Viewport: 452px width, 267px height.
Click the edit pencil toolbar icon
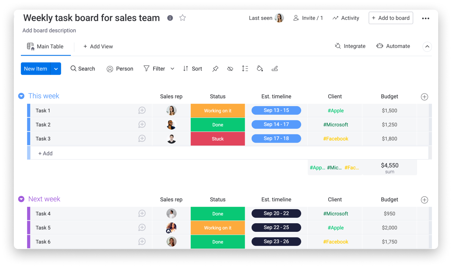pyautogui.click(x=275, y=69)
